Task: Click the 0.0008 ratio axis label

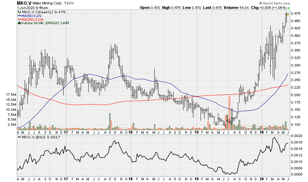Action: tap(296, 168)
